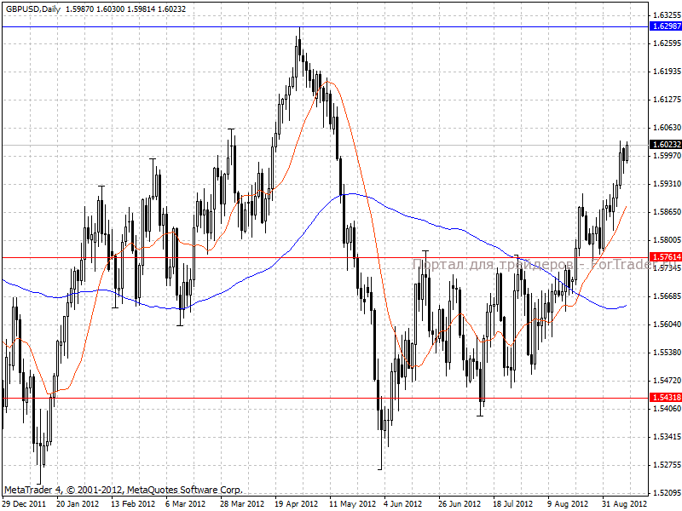Click the 19 Apr 2012 date label
The width and height of the screenshot is (682, 511).
298,503
